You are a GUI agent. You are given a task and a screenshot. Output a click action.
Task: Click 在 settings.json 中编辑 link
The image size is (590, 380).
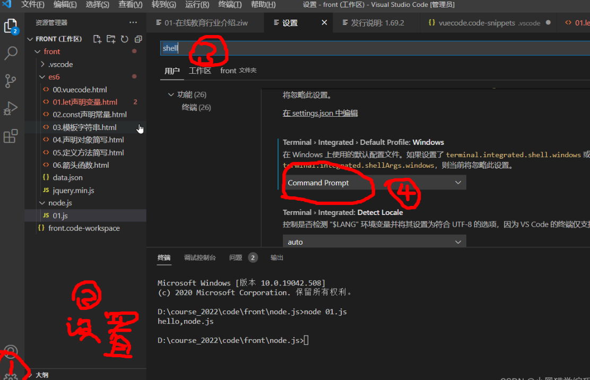[320, 113]
